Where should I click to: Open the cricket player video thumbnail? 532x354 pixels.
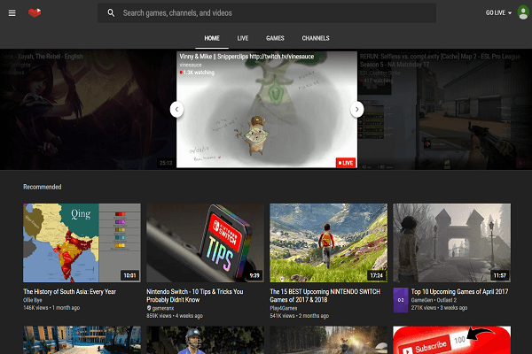click(205, 340)
